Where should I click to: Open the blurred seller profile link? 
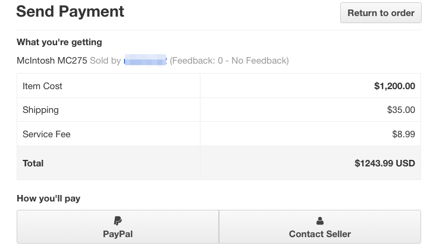tap(145, 61)
